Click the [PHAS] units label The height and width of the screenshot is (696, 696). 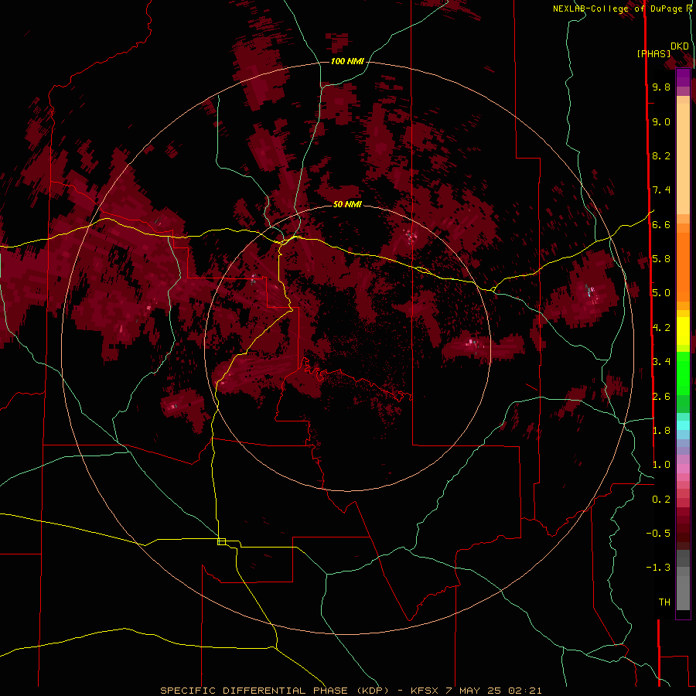pyautogui.click(x=653, y=54)
